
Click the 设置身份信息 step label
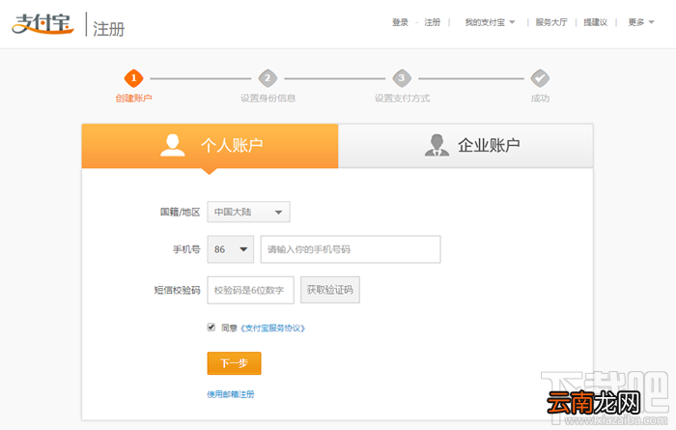(x=268, y=99)
